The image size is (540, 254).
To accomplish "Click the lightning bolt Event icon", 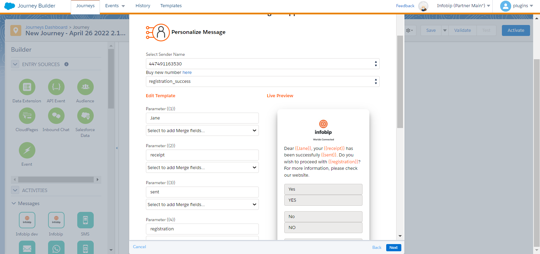I will [x=27, y=151].
